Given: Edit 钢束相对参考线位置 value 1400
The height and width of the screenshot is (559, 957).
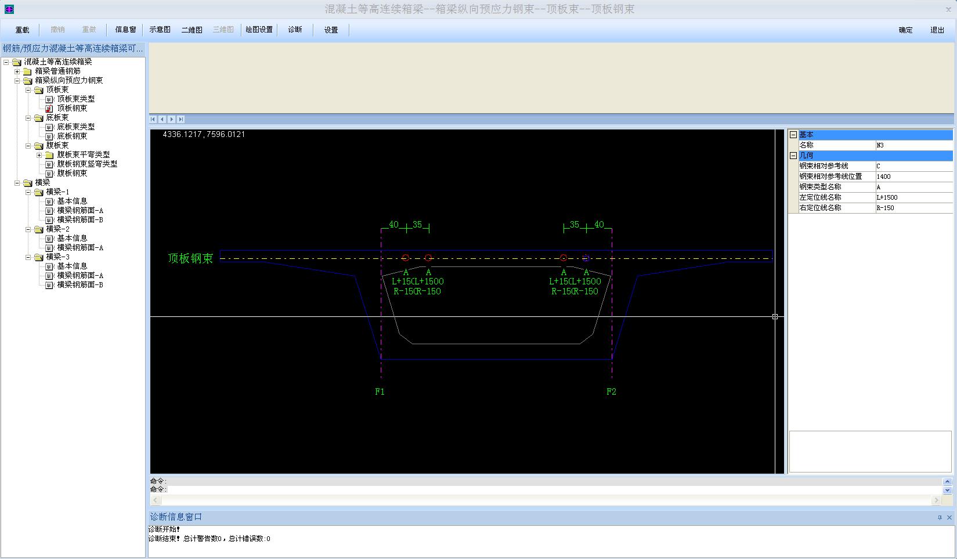Looking at the screenshot, I should tap(914, 176).
